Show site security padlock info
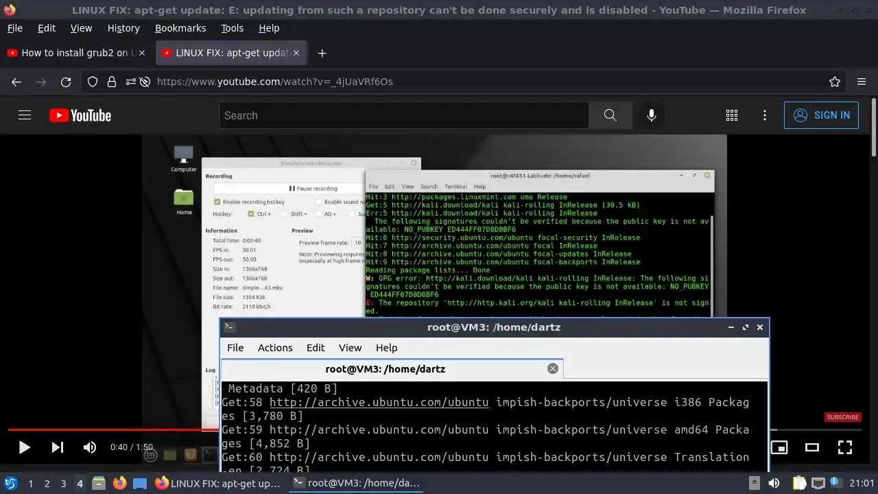 (112, 82)
